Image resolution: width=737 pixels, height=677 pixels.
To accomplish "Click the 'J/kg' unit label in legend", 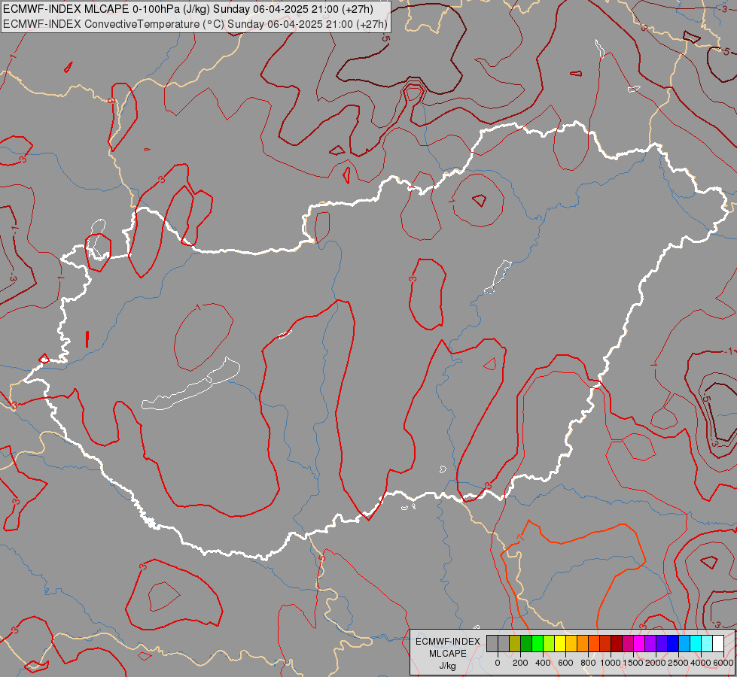I will [x=447, y=666].
